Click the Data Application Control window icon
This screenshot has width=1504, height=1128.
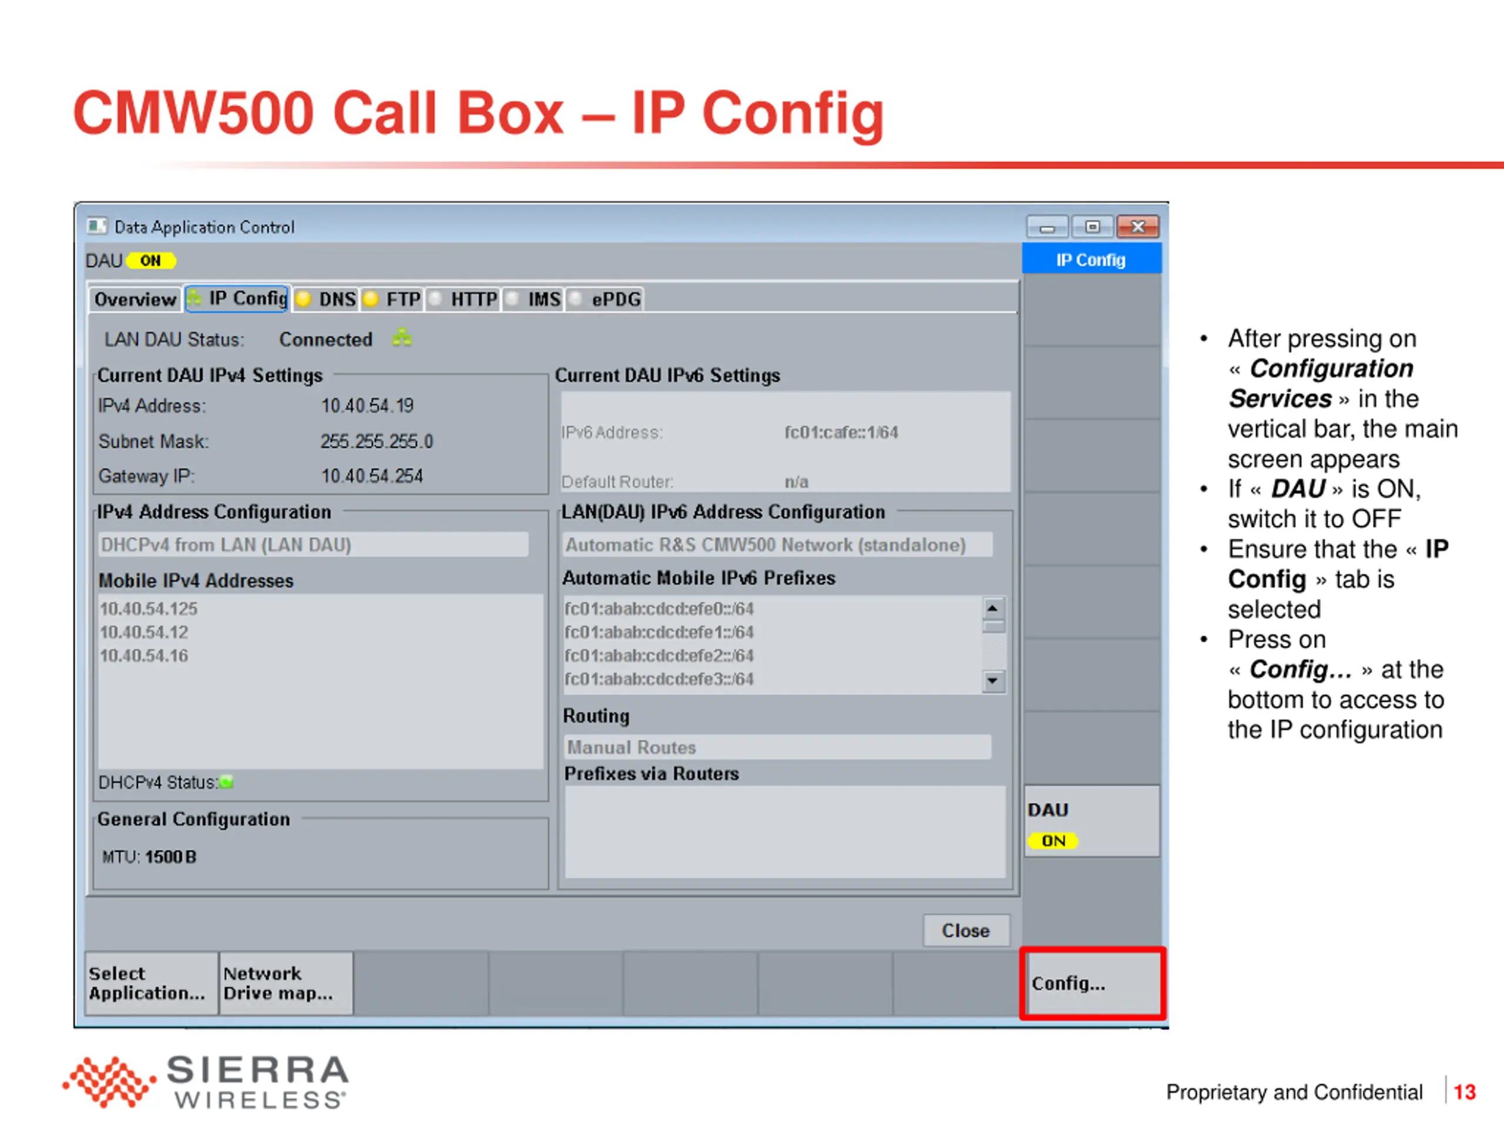(x=97, y=226)
